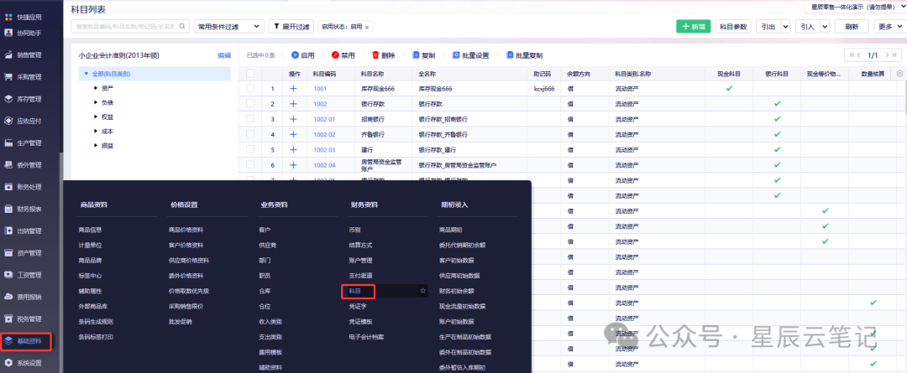
Task: Open 销售管理 in the left sidebar
Action: point(29,54)
